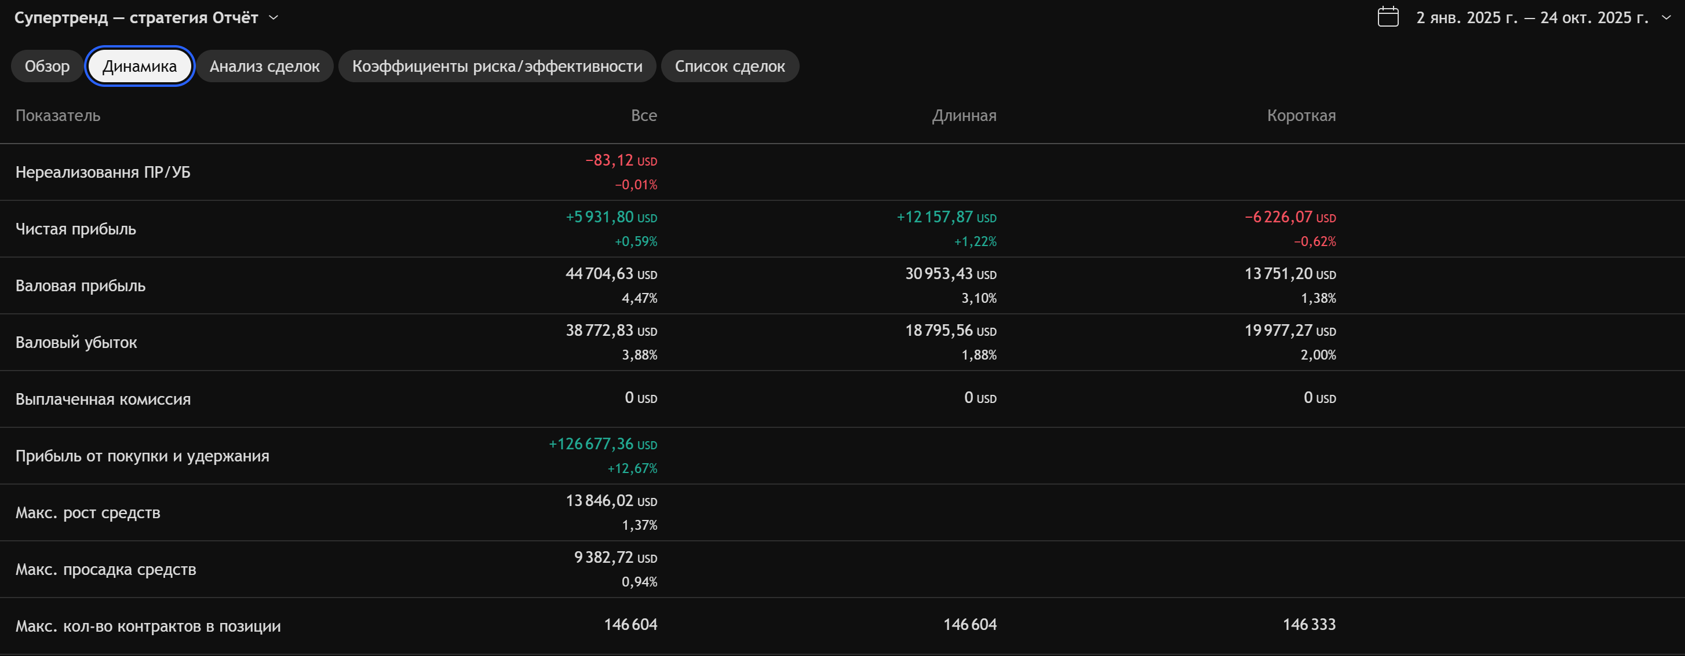Viewport: 1685px width, 656px height.
Task: Click the Длинная column header
Action: point(964,116)
